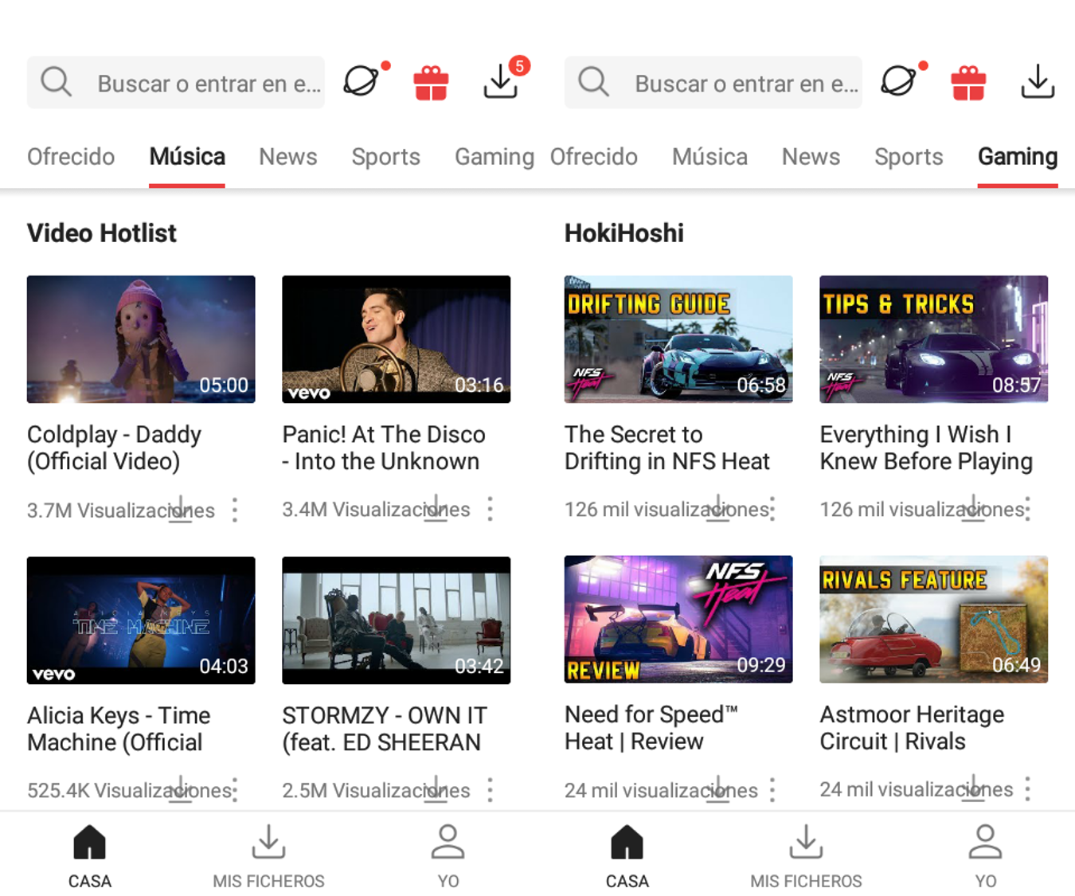
Task: Download The Secret to Drifting video
Action: 718,508
